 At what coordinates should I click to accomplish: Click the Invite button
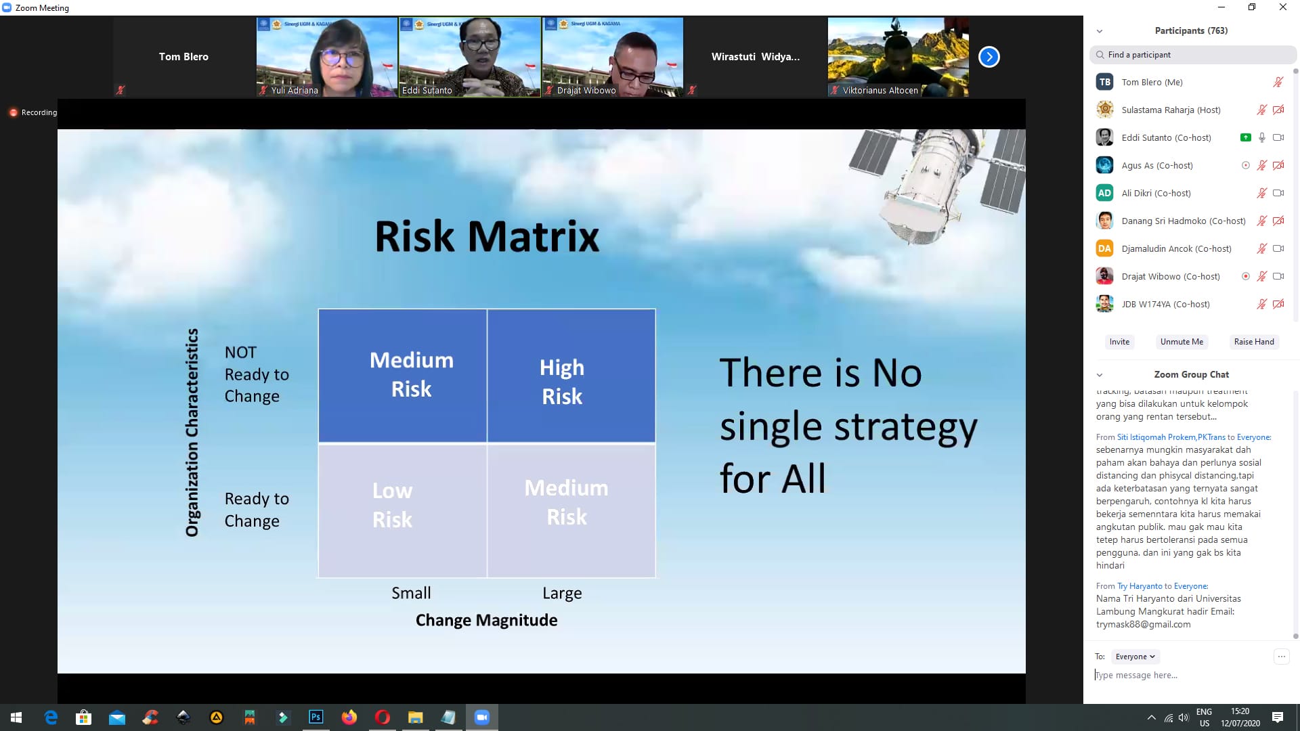click(x=1119, y=342)
